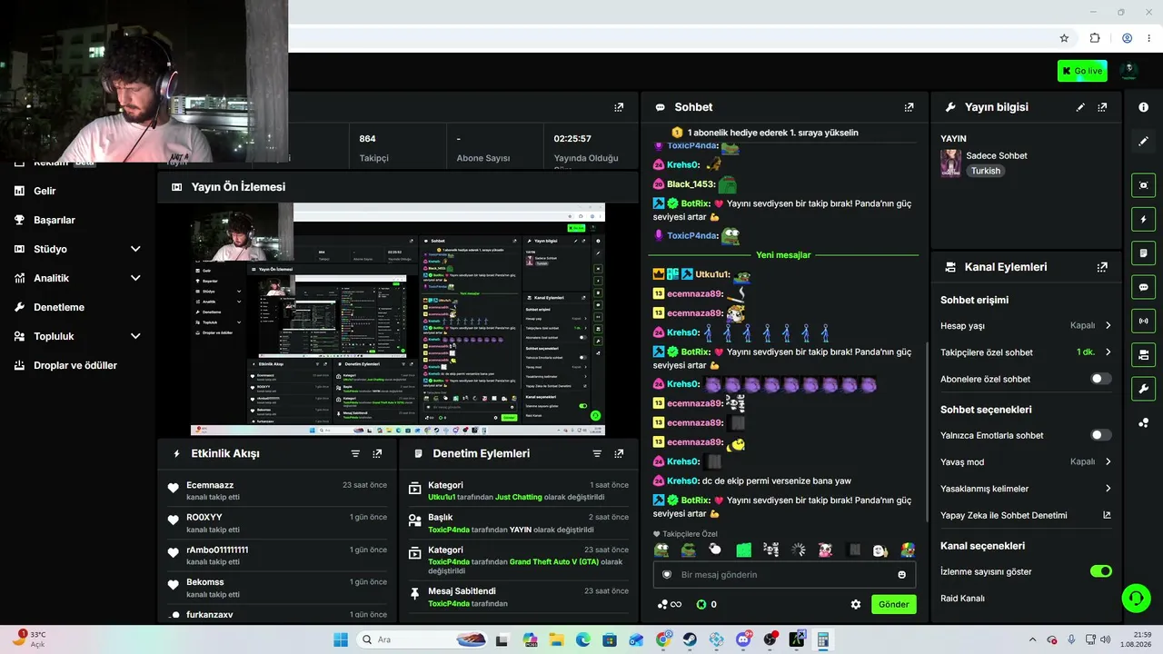Click Ecemnaazz in the activity feed
Image resolution: width=1163 pixels, height=654 pixels.
pyautogui.click(x=210, y=485)
